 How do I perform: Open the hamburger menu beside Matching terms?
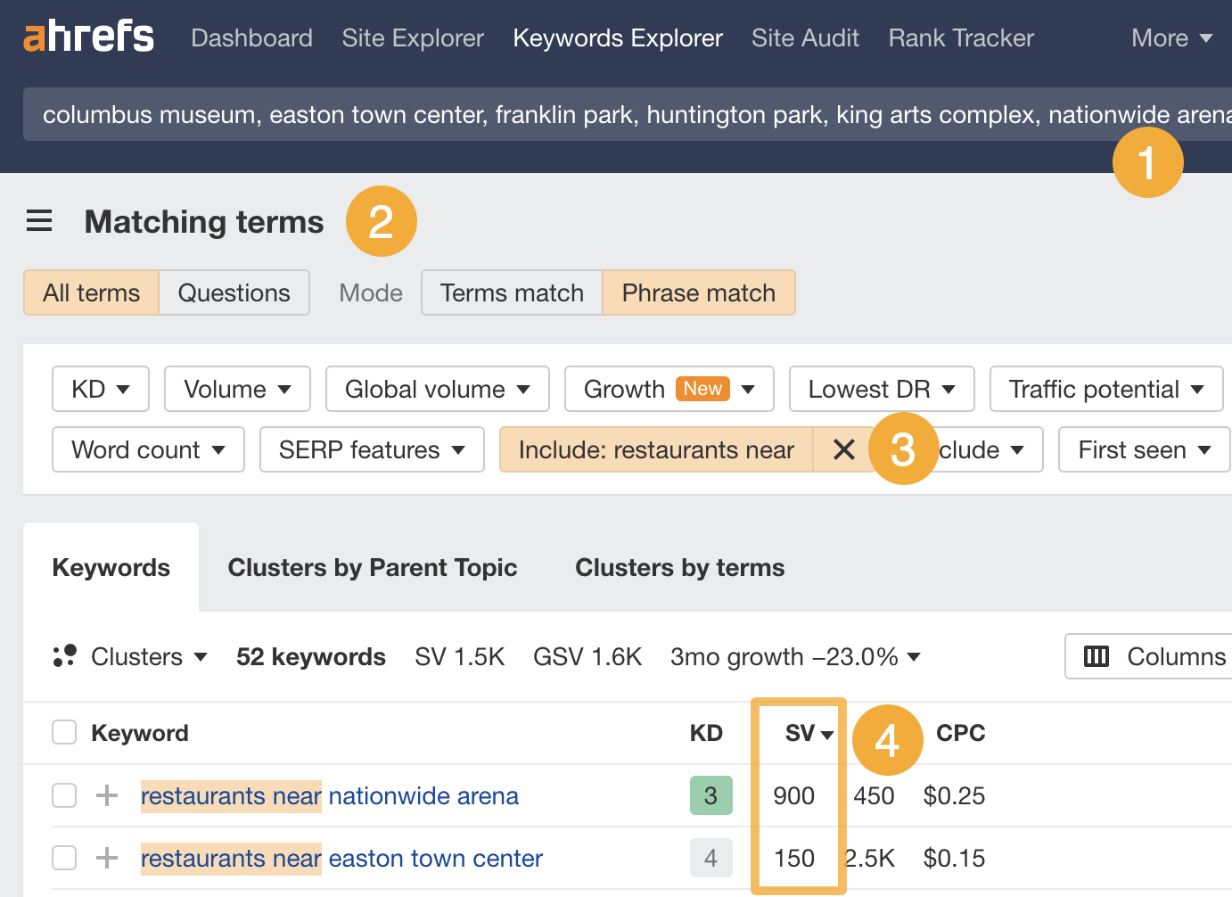pos(39,221)
